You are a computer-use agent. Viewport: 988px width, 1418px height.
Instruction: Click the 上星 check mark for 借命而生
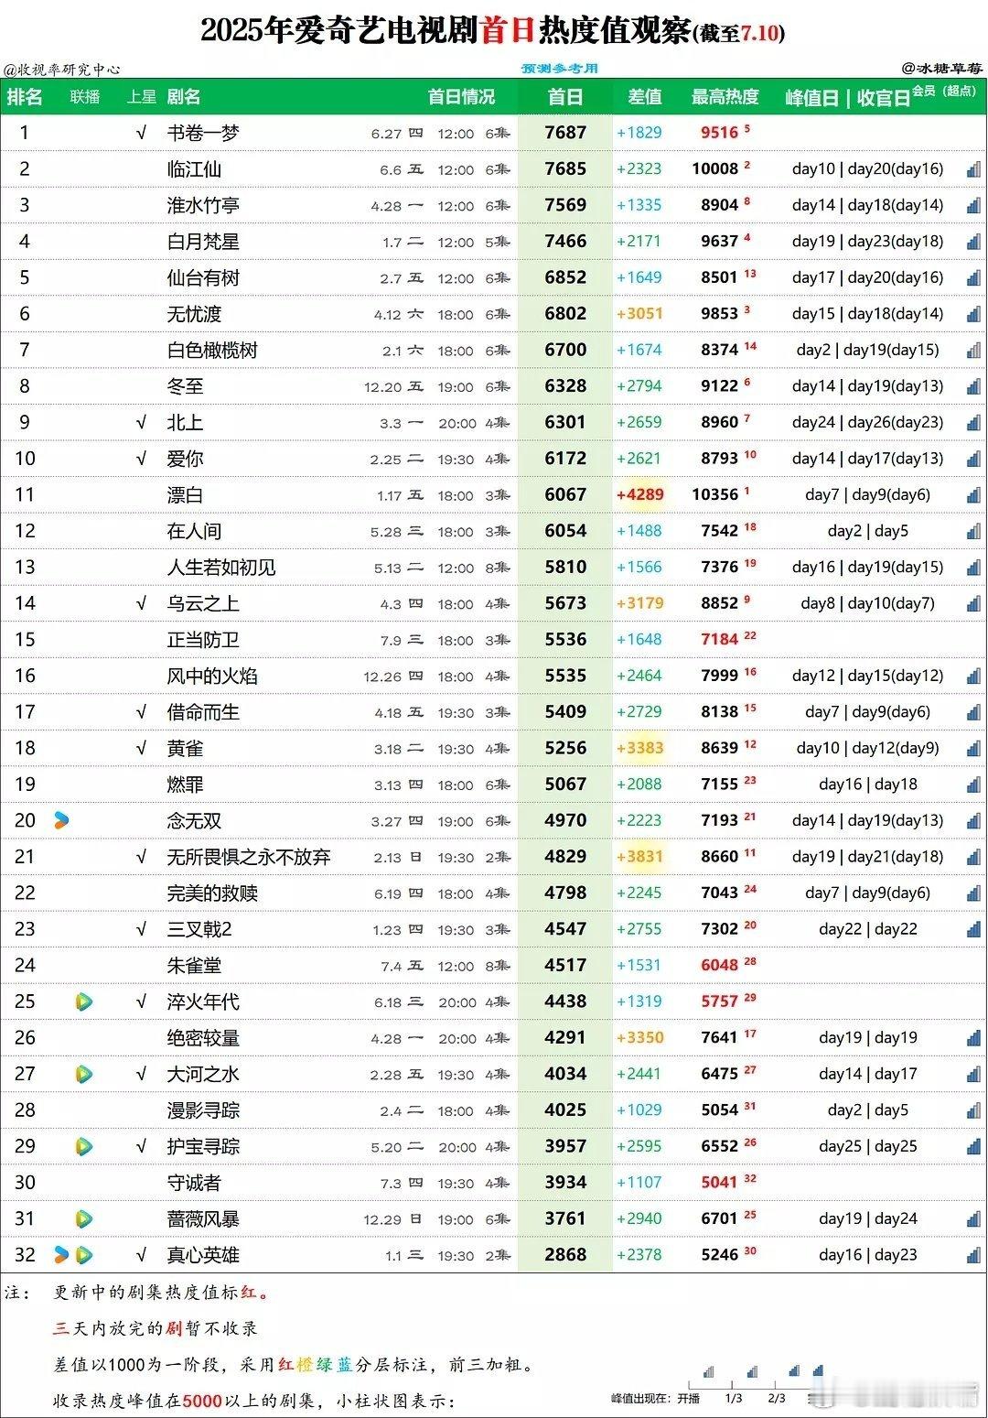[x=141, y=712]
